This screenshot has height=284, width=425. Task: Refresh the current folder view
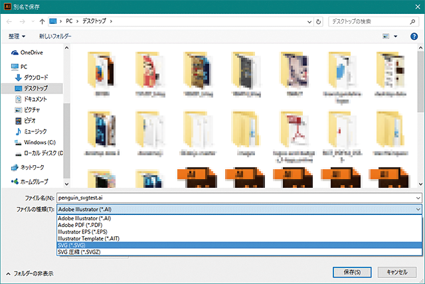point(319,22)
